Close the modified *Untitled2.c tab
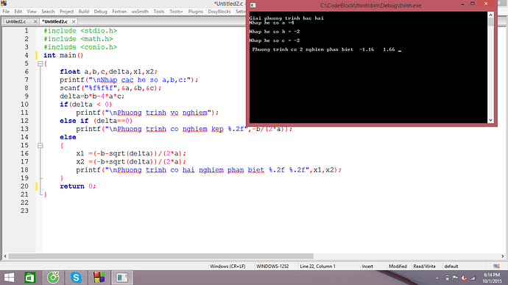Image resolution: width=508 pixels, height=285 pixels. pyautogui.click(x=74, y=21)
